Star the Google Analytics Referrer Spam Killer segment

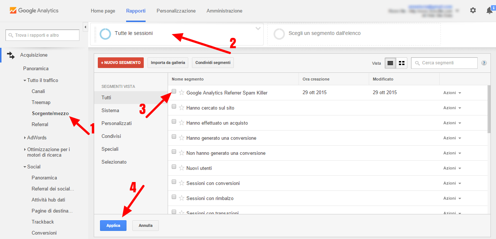(181, 93)
